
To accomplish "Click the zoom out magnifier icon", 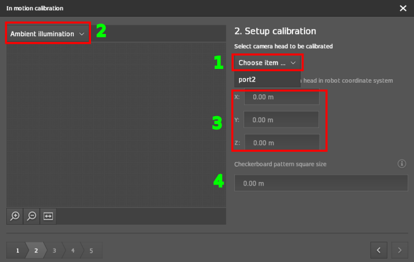I will (x=32, y=216).
